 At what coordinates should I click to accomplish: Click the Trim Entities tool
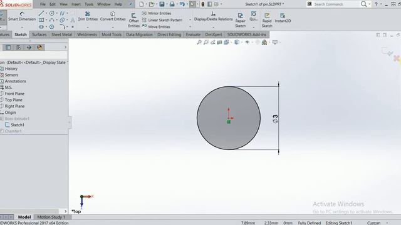88,16
